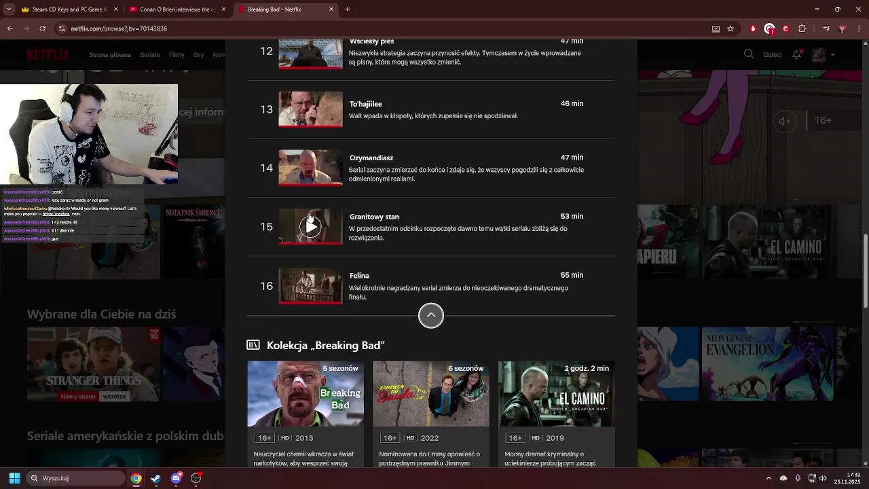
Task: Open Netflix notifications bell
Action: click(x=797, y=54)
